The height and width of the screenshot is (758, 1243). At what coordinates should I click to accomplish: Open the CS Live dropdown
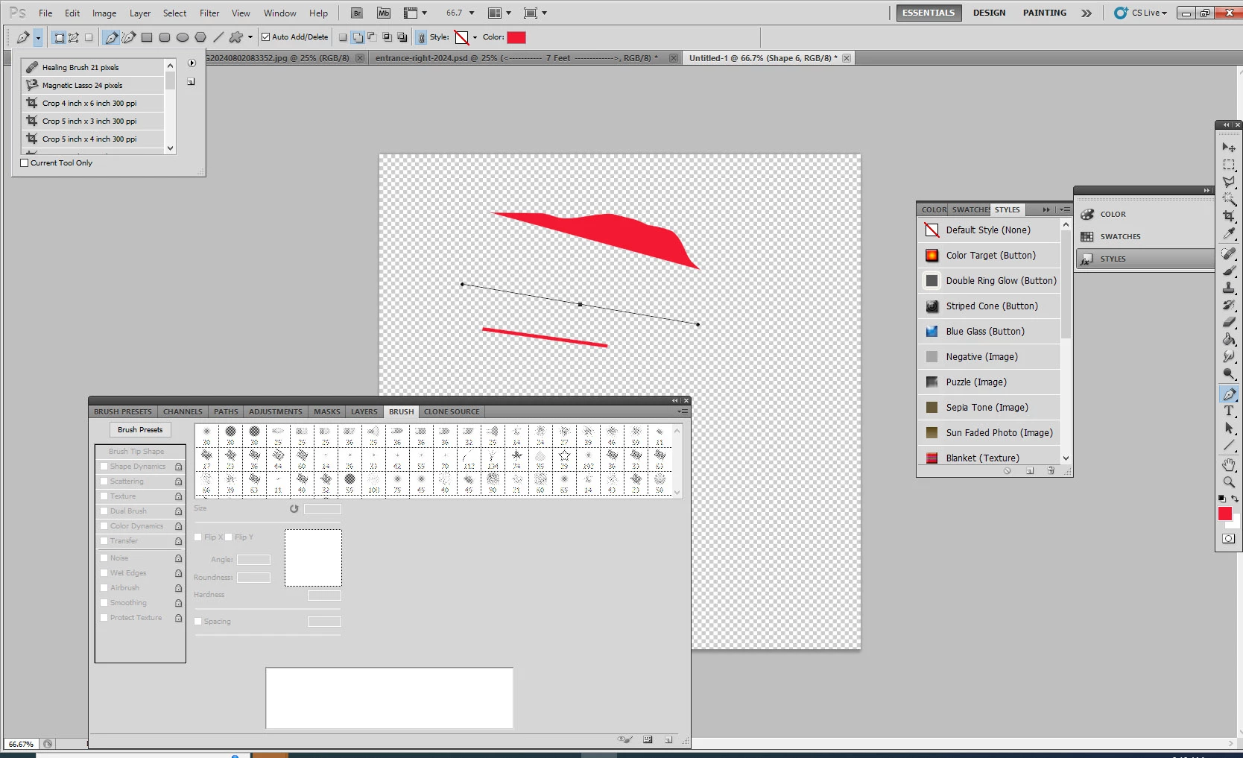(1141, 13)
